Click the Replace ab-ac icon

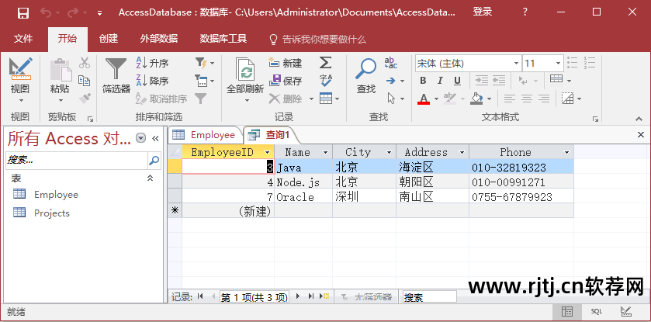[391, 63]
